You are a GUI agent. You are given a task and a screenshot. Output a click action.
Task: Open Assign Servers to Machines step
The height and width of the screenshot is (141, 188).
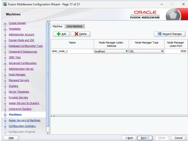pos(24,120)
